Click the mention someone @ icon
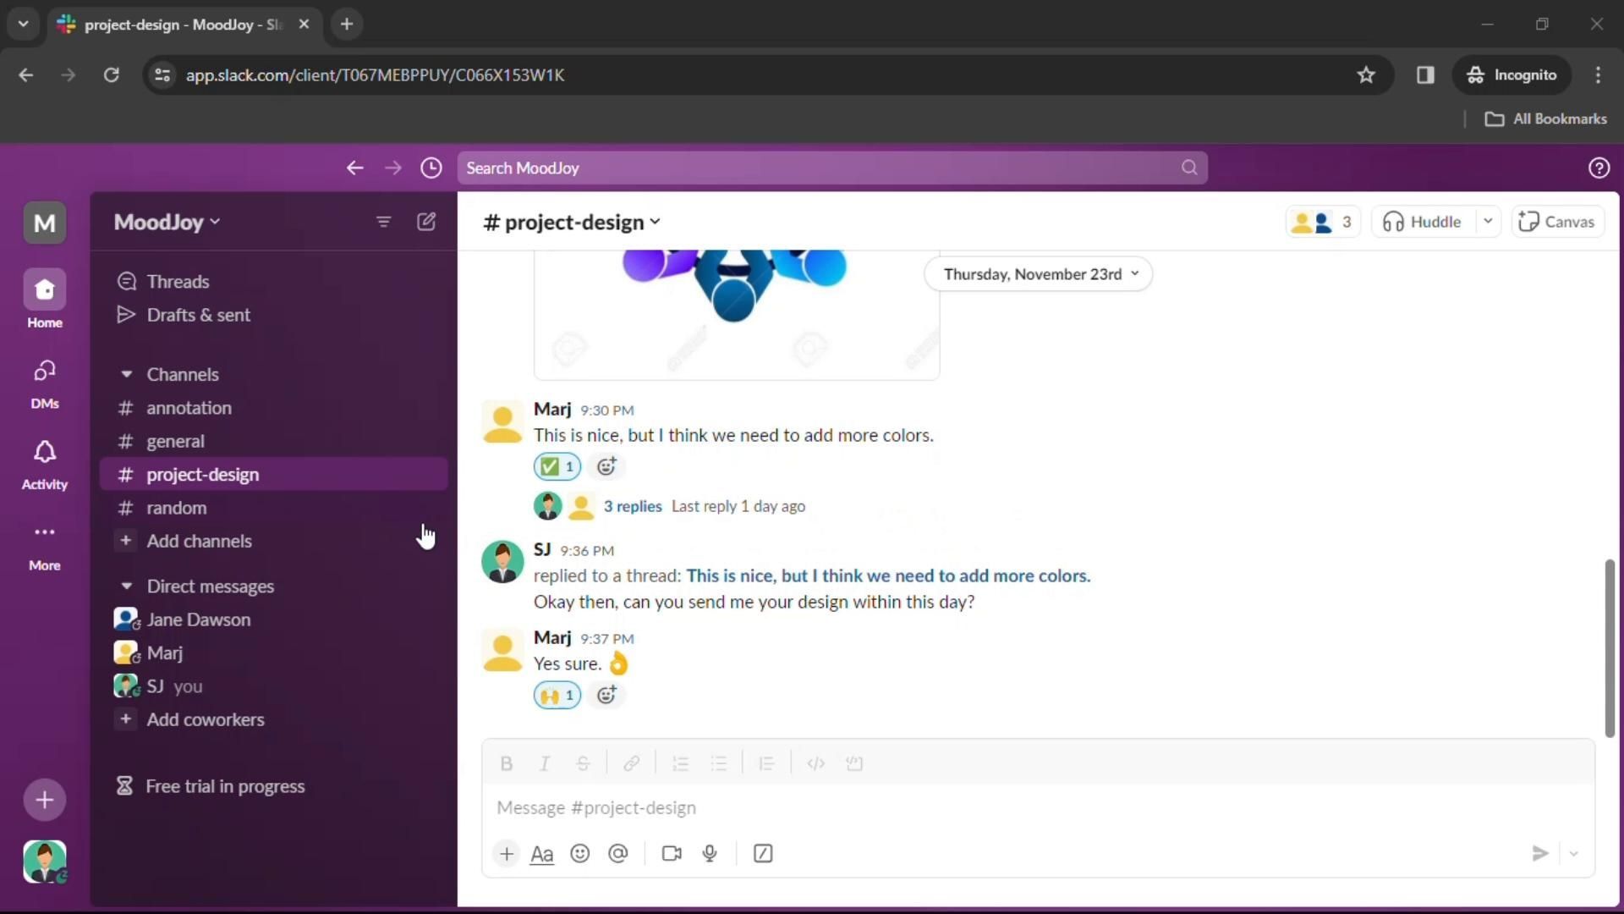 618,854
